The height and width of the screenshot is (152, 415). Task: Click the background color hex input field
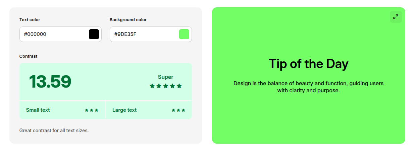(144, 34)
